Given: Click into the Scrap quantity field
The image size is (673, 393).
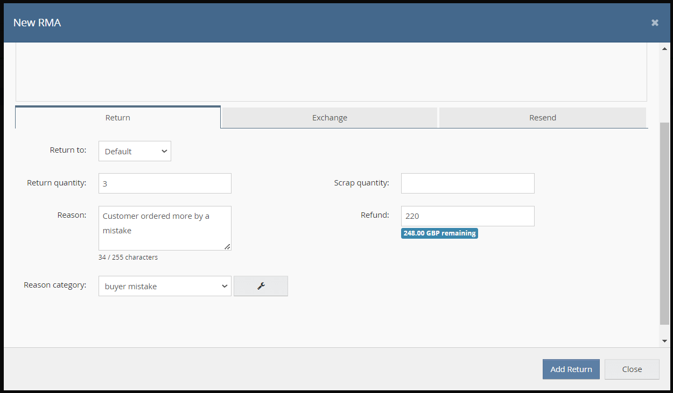Looking at the screenshot, I should pyautogui.click(x=467, y=183).
